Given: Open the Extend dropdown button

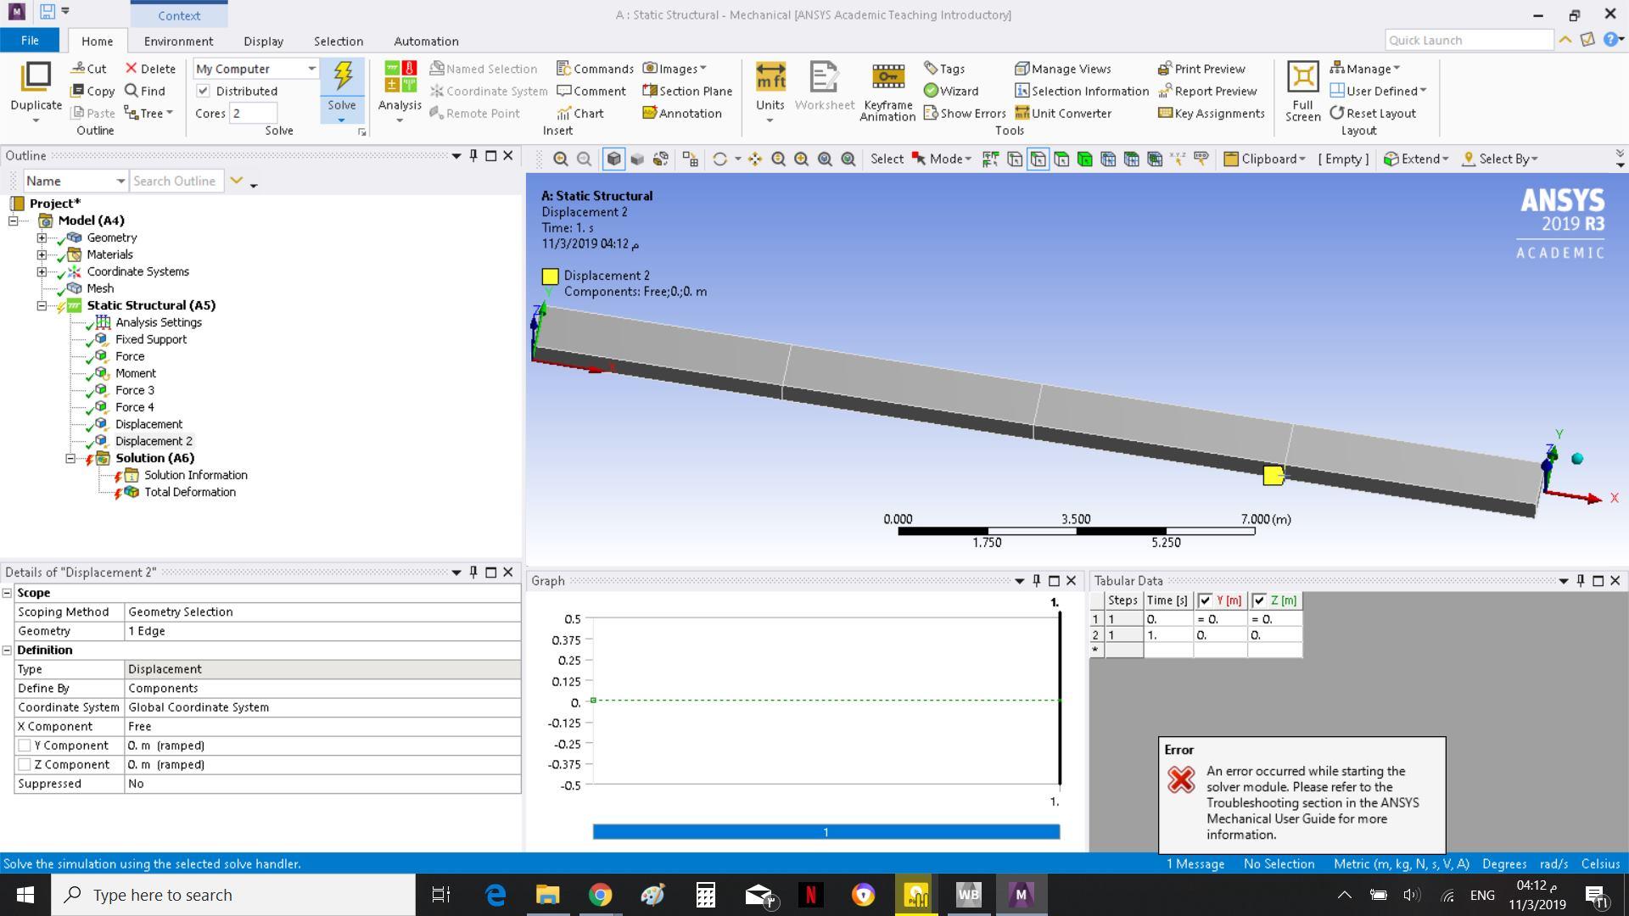Looking at the screenshot, I should 1416,159.
